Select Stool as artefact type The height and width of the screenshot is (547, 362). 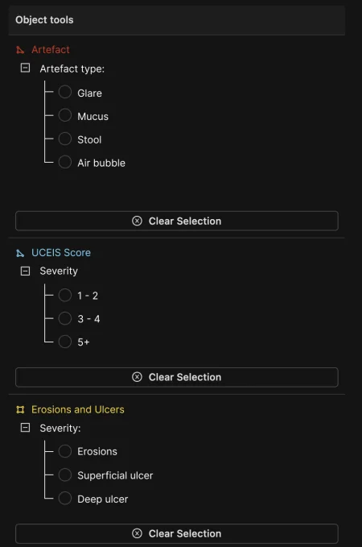[65, 139]
